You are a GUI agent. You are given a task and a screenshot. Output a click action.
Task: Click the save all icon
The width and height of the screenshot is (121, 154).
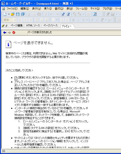[x=23, y=14]
